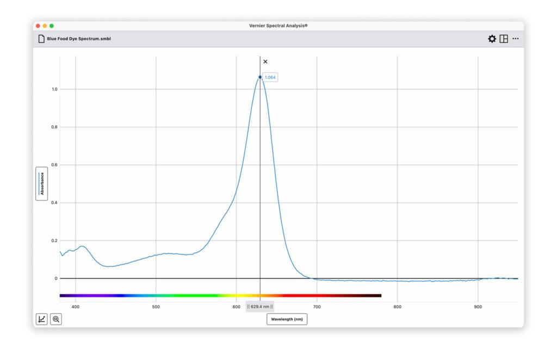Open the graph tools icon
Viewport: 557px width, 348px height.
(42, 319)
